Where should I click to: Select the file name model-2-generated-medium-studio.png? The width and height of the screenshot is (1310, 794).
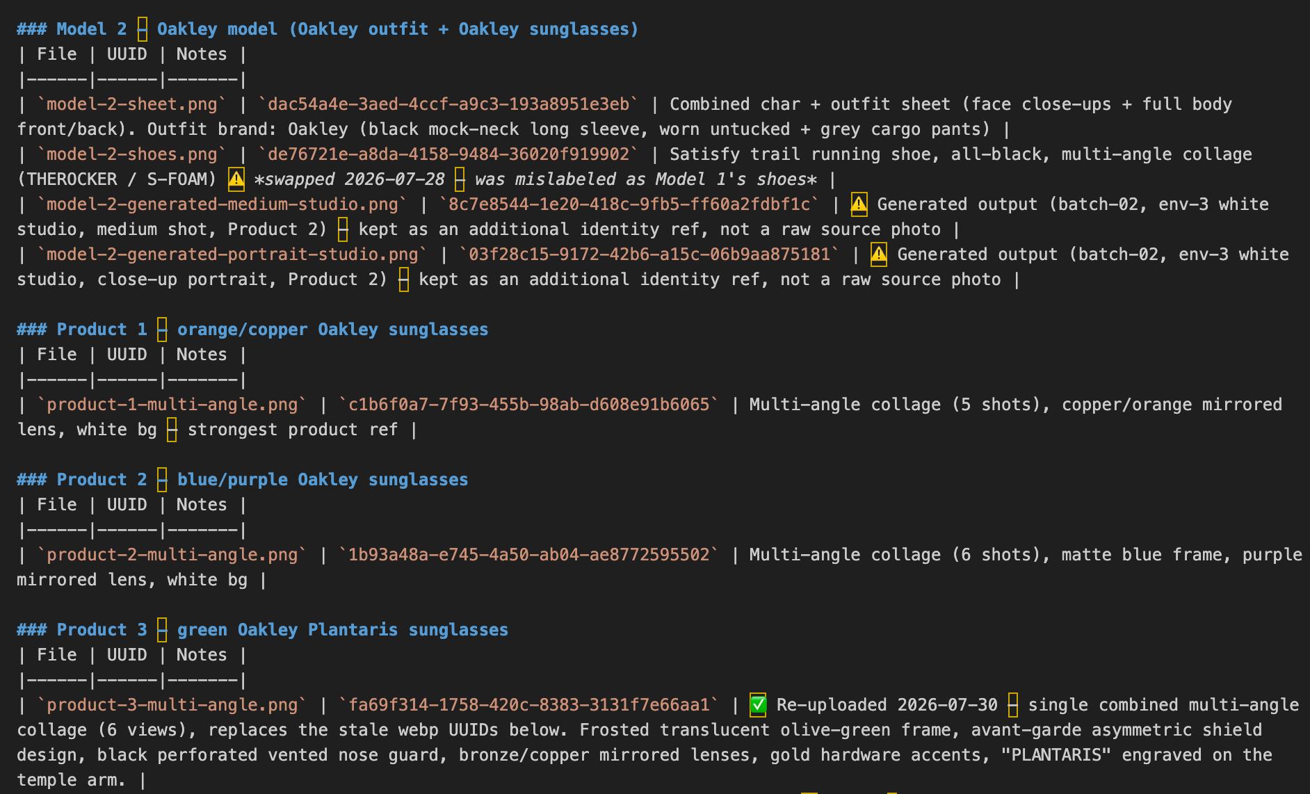coord(223,204)
